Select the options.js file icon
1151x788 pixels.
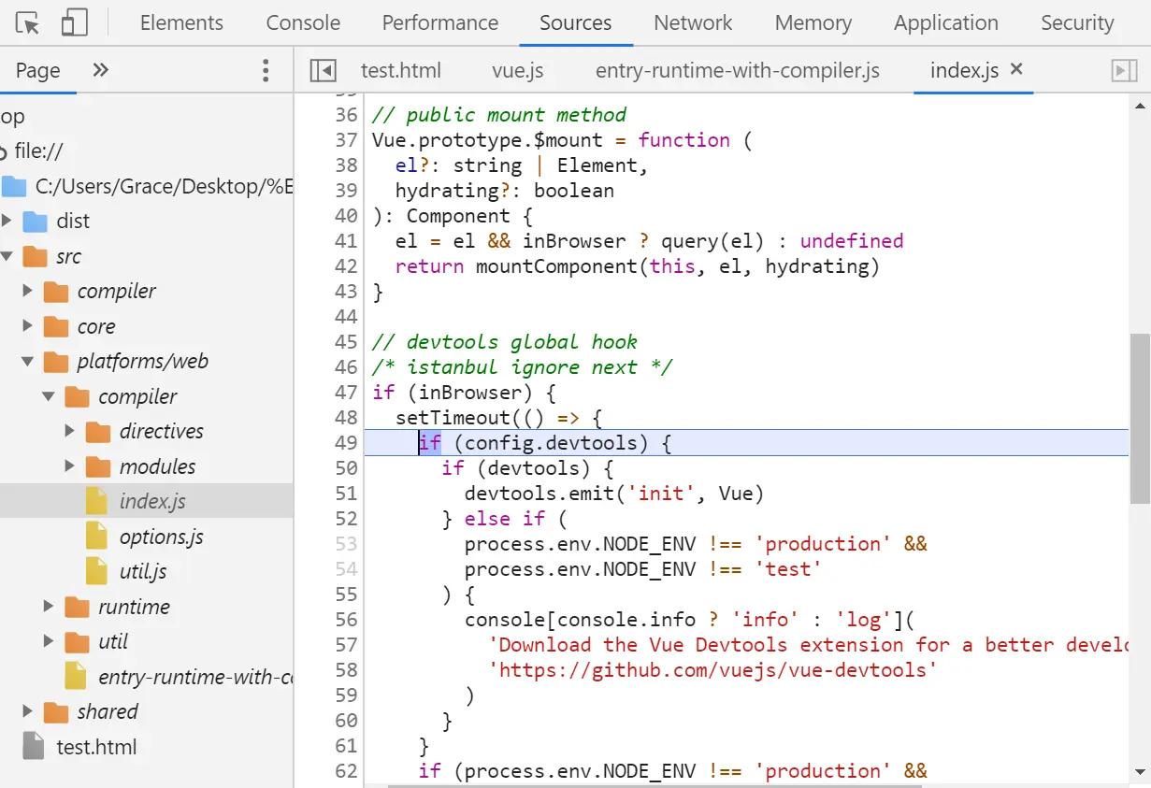coord(96,537)
